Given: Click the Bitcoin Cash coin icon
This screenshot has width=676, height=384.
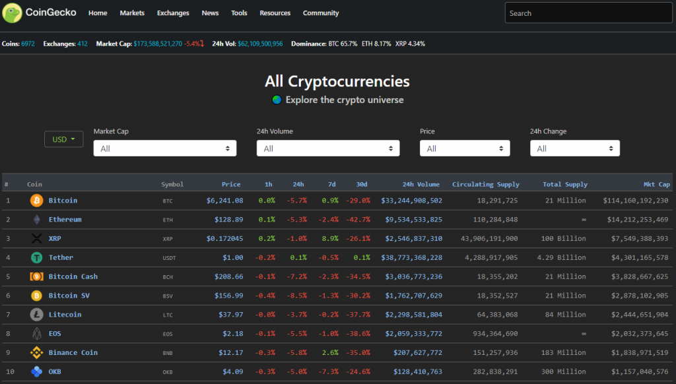Looking at the screenshot, I should coord(36,276).
